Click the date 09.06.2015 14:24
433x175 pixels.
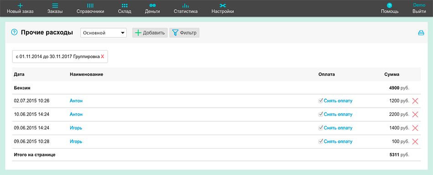[31, 128]
